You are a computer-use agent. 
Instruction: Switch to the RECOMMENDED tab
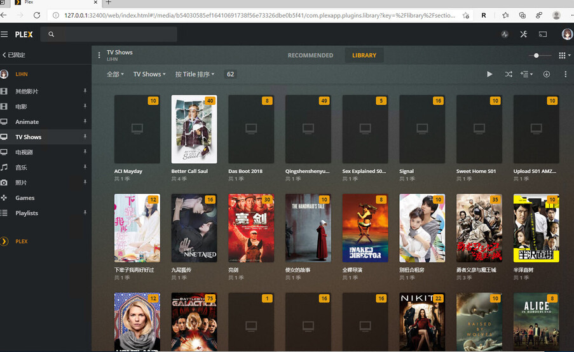pyautogui.click(x=310, y=55)
